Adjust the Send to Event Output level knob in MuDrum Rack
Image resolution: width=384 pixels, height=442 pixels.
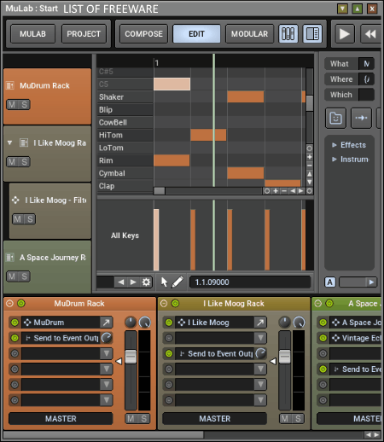[x=107, y=338]
